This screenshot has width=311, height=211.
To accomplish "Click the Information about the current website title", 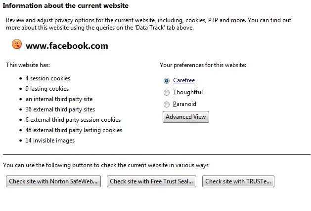I will (x=66, y=5).
